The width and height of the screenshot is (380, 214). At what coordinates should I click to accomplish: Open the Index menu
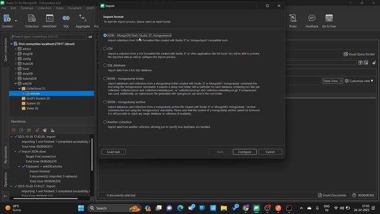pos(59,8)
